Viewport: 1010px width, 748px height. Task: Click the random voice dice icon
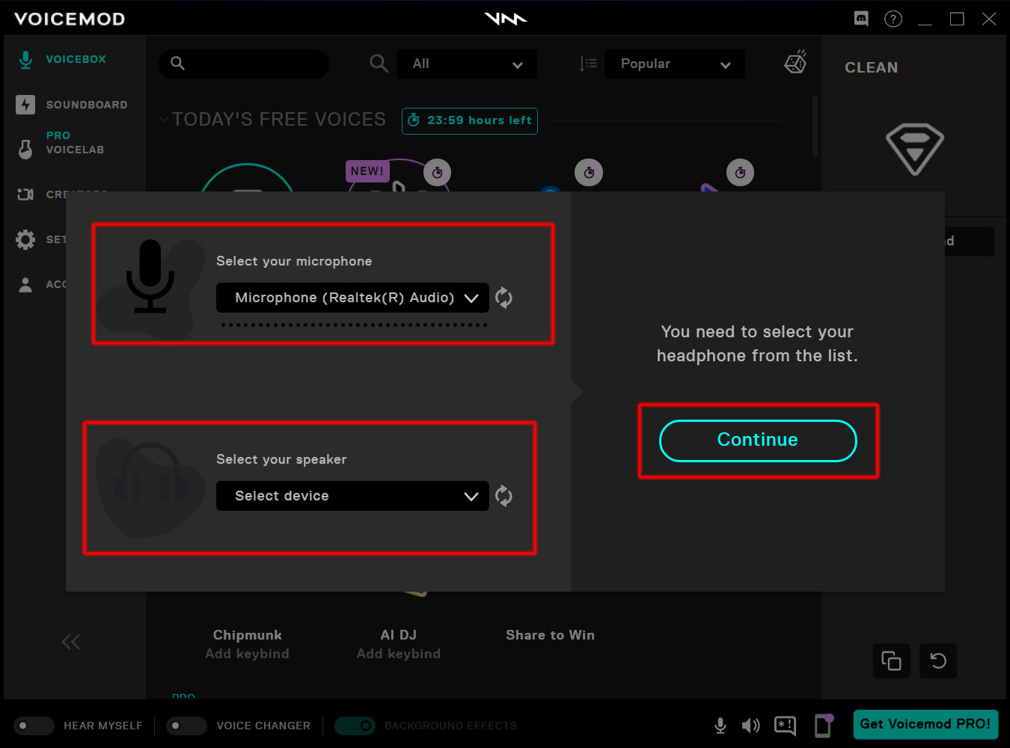coord(795,63)
